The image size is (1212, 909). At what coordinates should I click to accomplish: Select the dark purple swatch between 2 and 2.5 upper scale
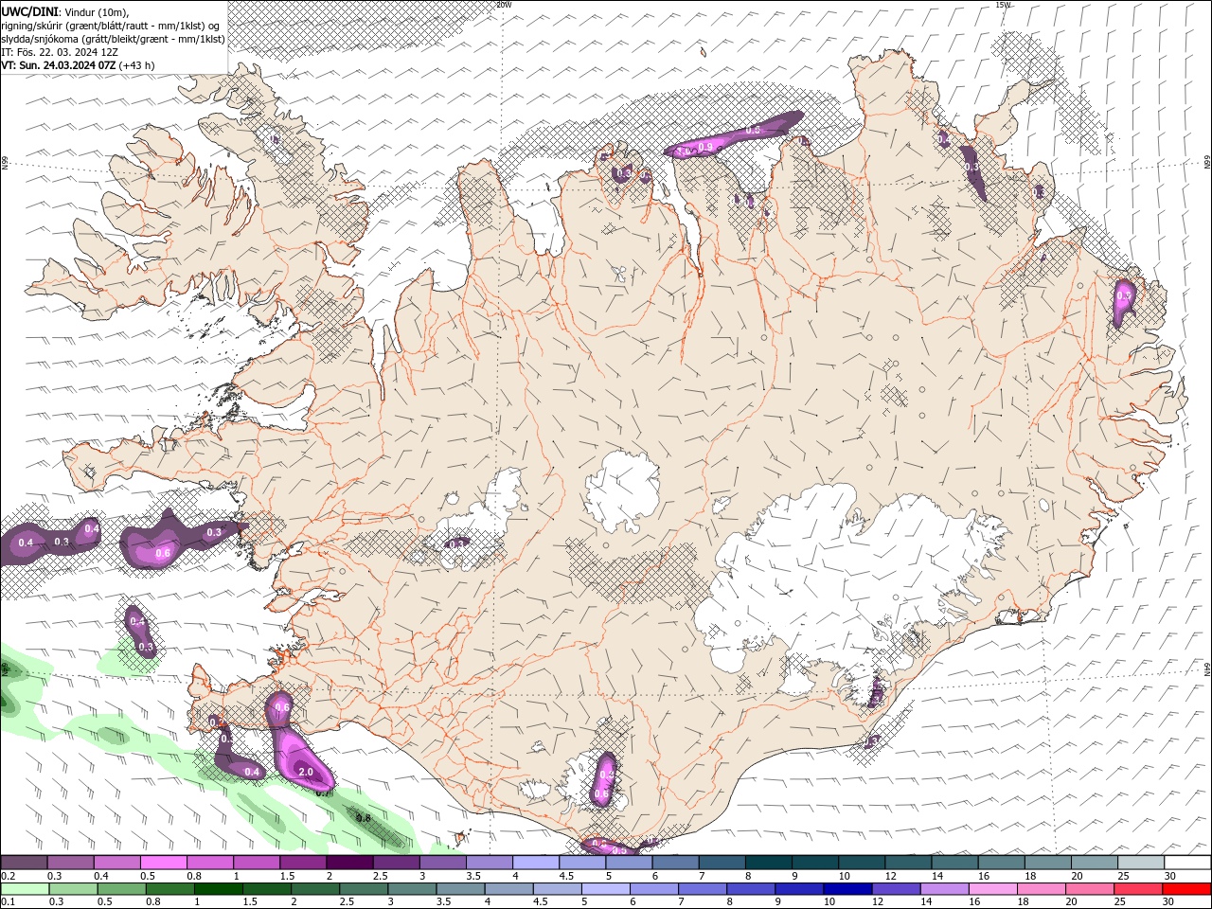349,863
